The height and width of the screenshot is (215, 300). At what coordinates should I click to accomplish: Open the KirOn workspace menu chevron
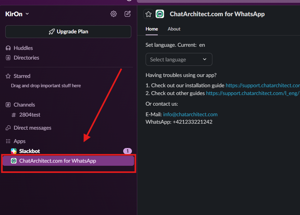[27, 14]
